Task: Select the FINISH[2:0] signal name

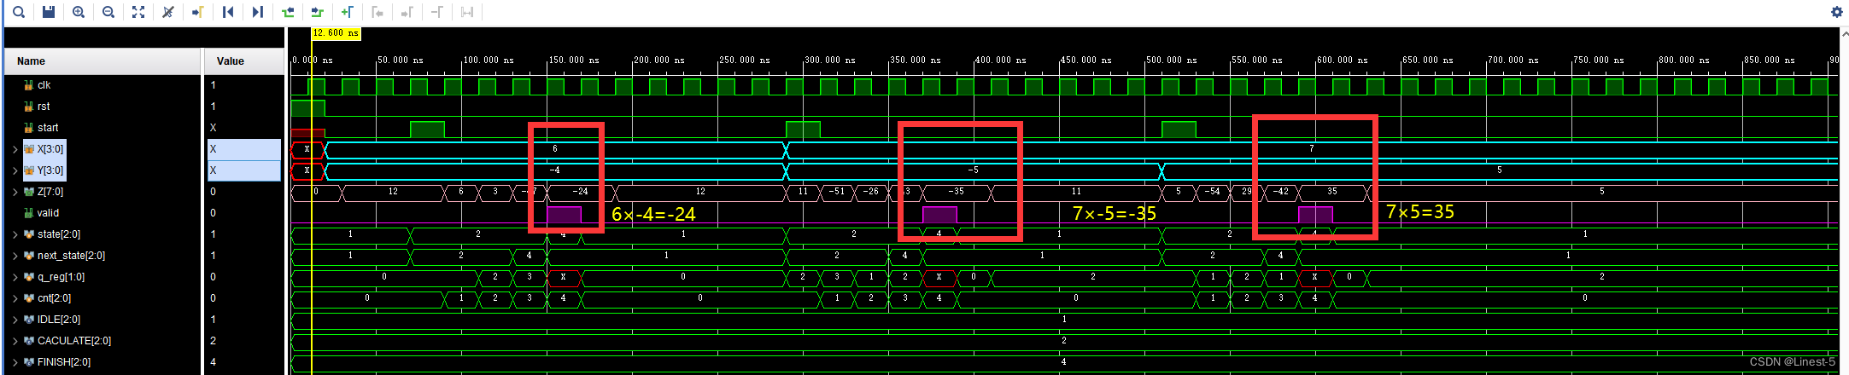Action: coord(64,362)
